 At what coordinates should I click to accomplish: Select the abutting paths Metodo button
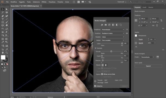[103, 65]
